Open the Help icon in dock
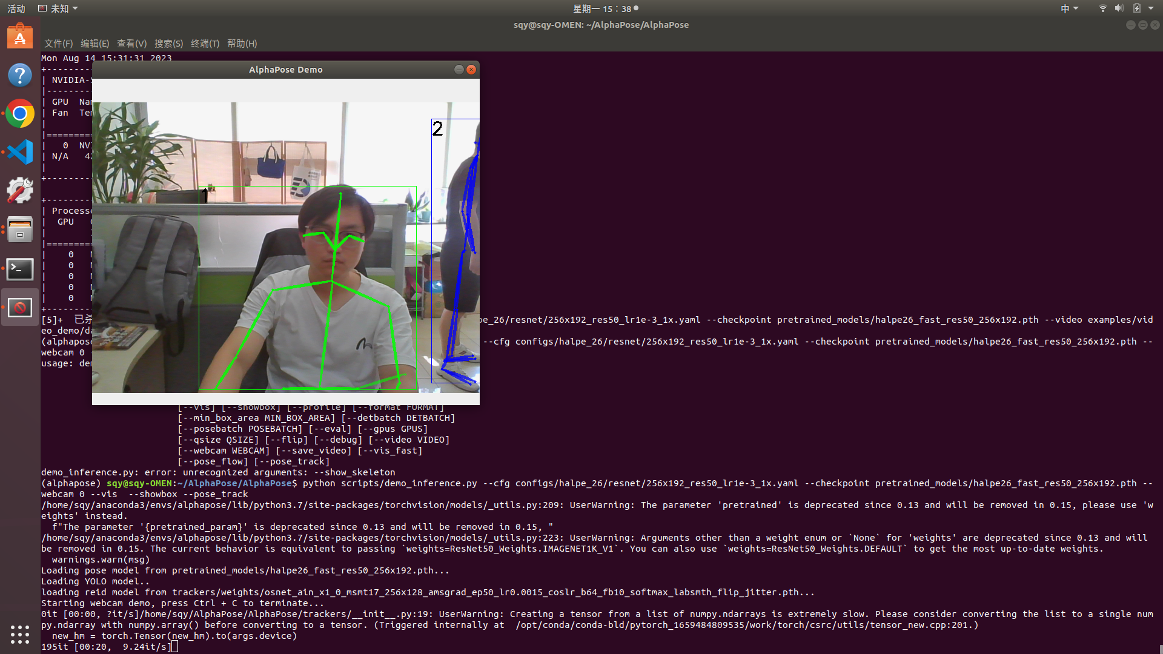 (20, 75)
